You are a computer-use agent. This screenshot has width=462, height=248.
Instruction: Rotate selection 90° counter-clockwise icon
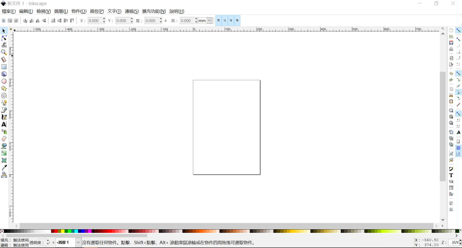(x=25, y=21)
